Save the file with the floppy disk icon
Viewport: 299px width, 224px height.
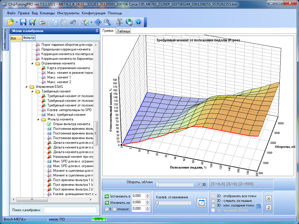pos(23,22)
